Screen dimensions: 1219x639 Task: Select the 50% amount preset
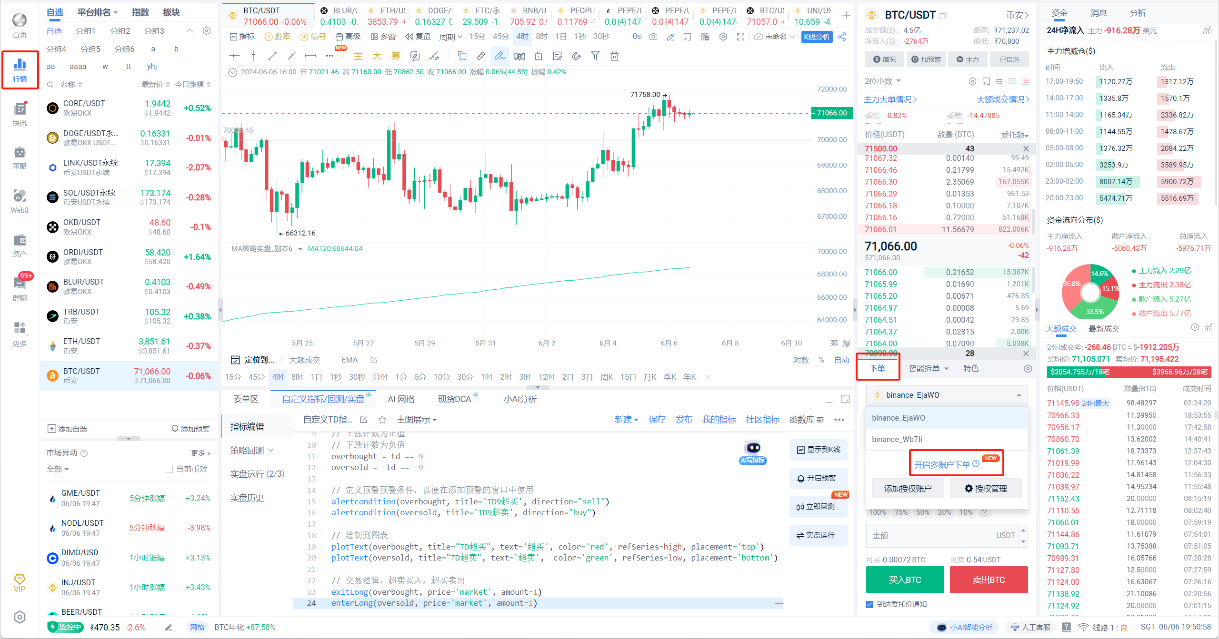[922, 512]
